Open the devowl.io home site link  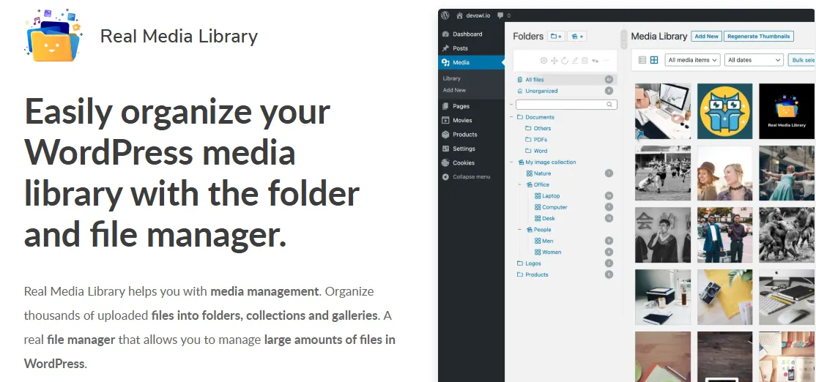click(x=473, y=15)
